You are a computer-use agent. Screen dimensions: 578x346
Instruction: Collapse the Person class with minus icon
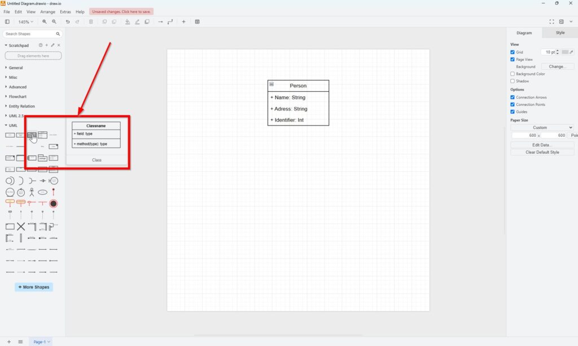pyautogui.click(x=272, y=84)
